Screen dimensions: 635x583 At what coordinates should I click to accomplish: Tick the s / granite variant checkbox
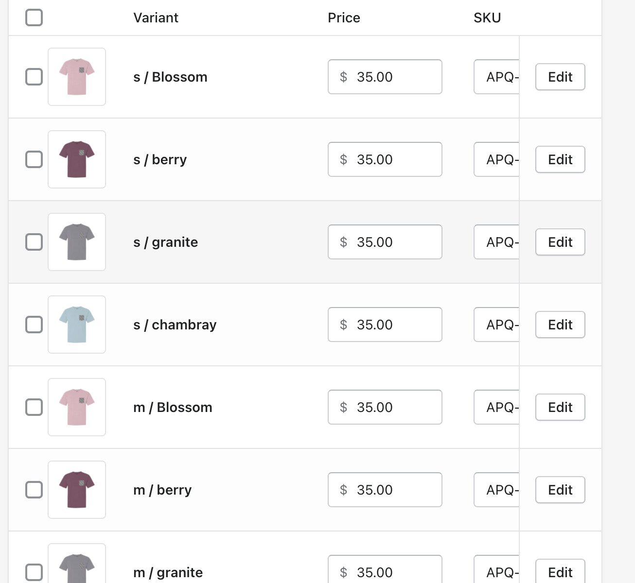(34, 242)
